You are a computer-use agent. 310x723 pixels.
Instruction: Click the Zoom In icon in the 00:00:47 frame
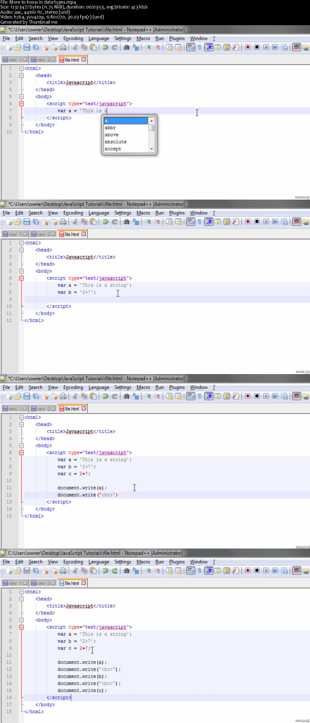click(x=148, y=47)
